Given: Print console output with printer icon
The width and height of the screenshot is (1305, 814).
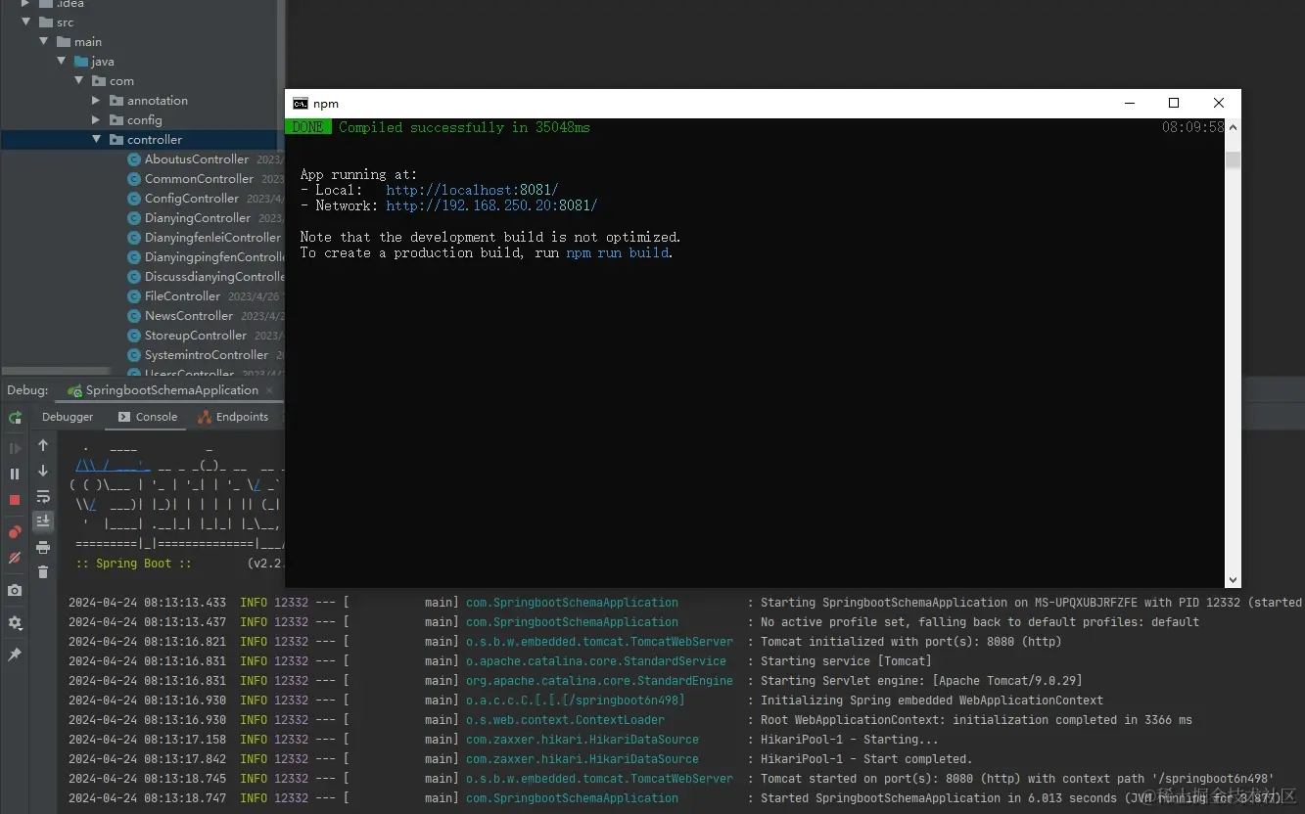Looking at the screenshot, I should point(43,547).
